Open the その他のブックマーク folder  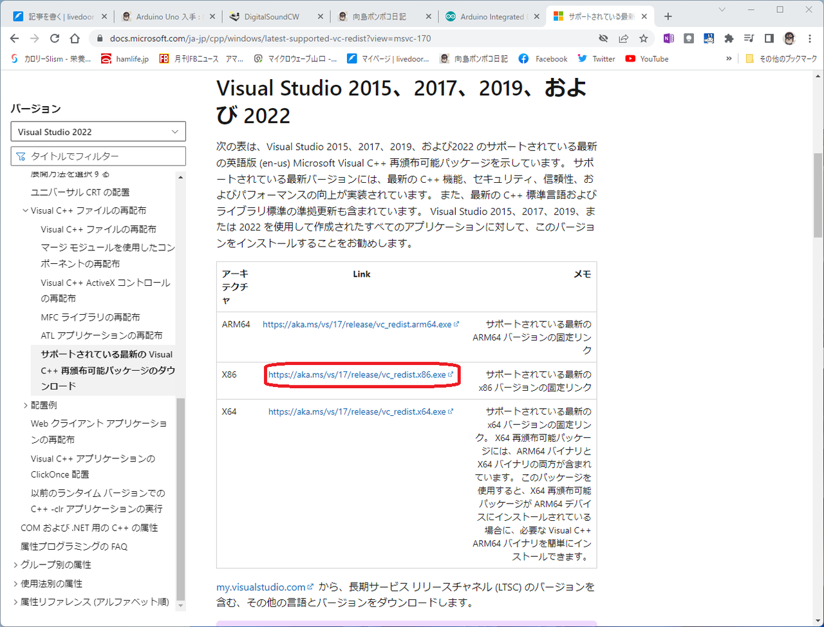[x=781, y=59]
